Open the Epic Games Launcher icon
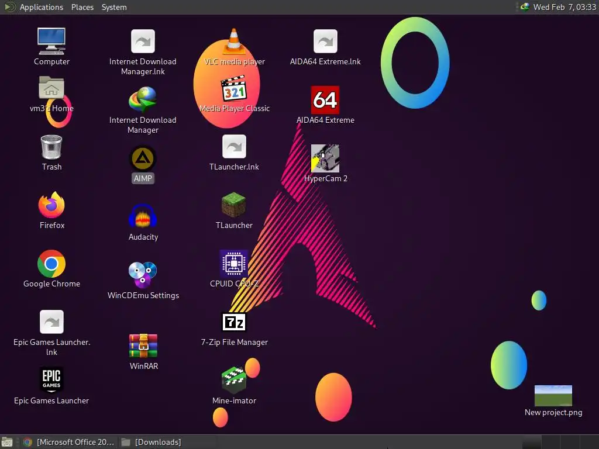 click(51, 379)
